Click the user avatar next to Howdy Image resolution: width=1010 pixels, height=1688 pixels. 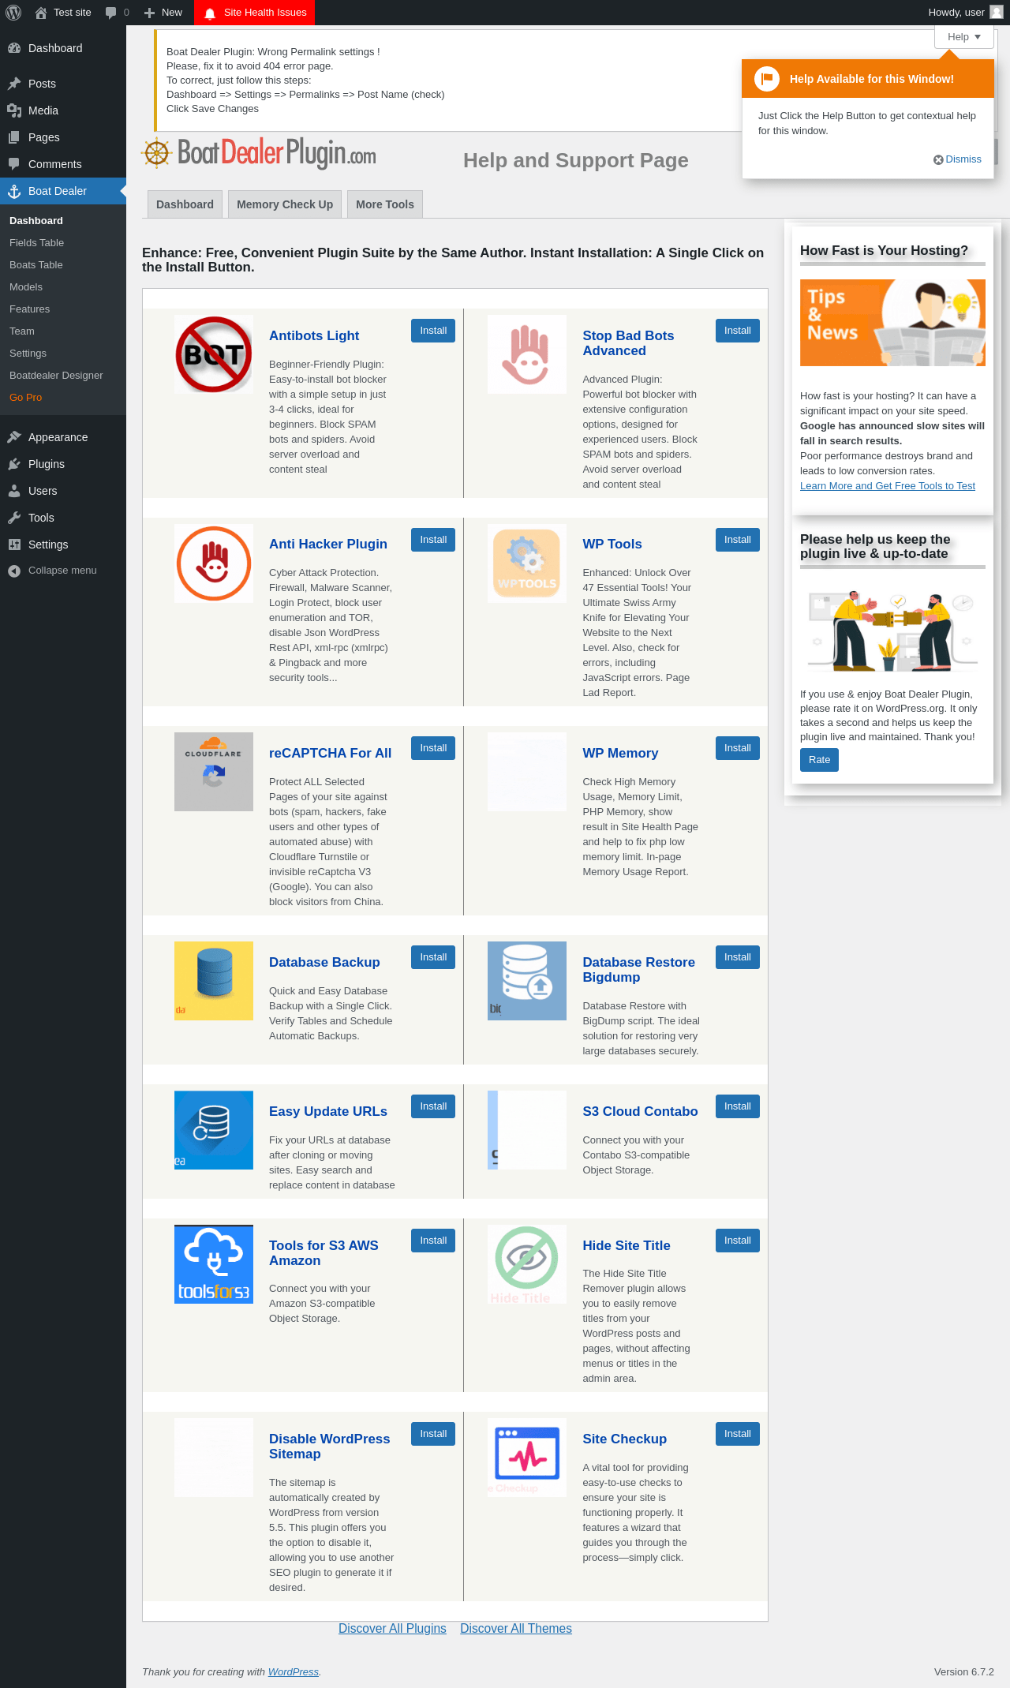[x=997, y=13]
